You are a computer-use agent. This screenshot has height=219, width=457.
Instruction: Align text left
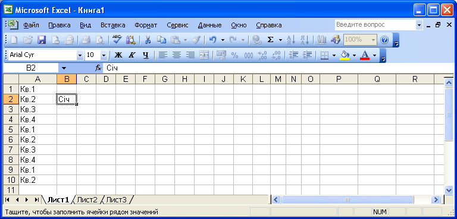tap(163, 55)
